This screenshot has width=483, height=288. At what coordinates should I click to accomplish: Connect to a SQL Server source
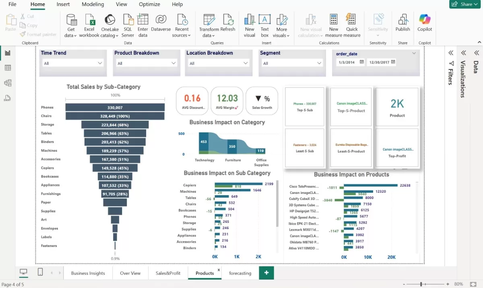pos(128,24)
